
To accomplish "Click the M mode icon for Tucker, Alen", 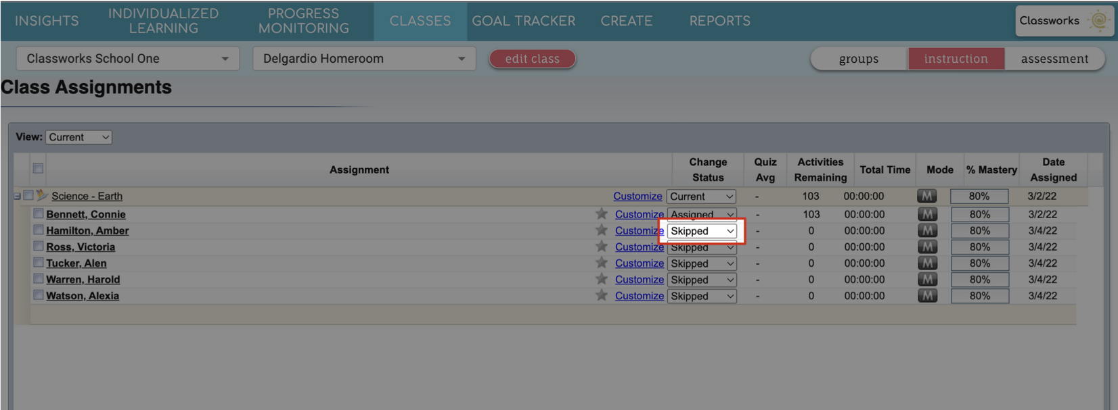I will tap(927, 263).
